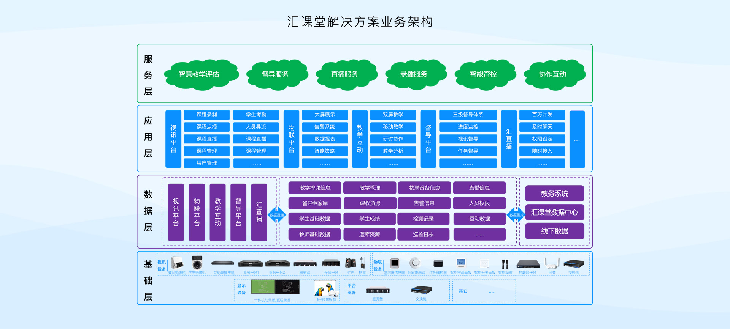
Task: Click the 拾音 microphone icon
Action: point(362,263)
